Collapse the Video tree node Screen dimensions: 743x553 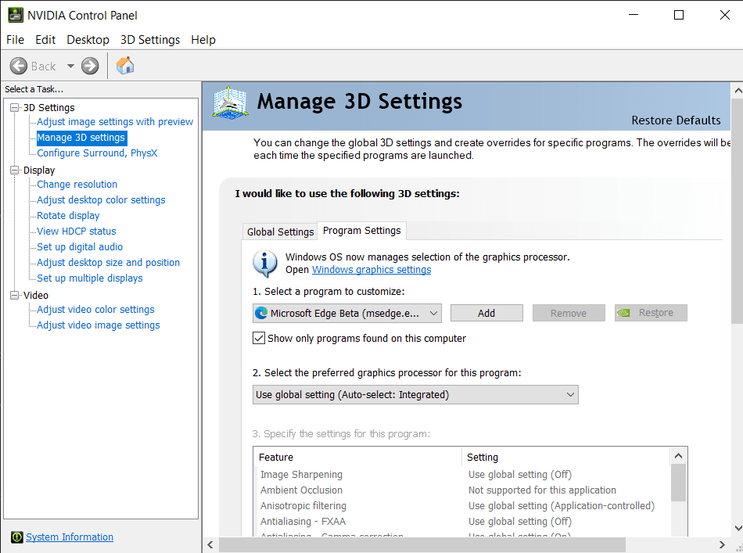pos(15,295)
